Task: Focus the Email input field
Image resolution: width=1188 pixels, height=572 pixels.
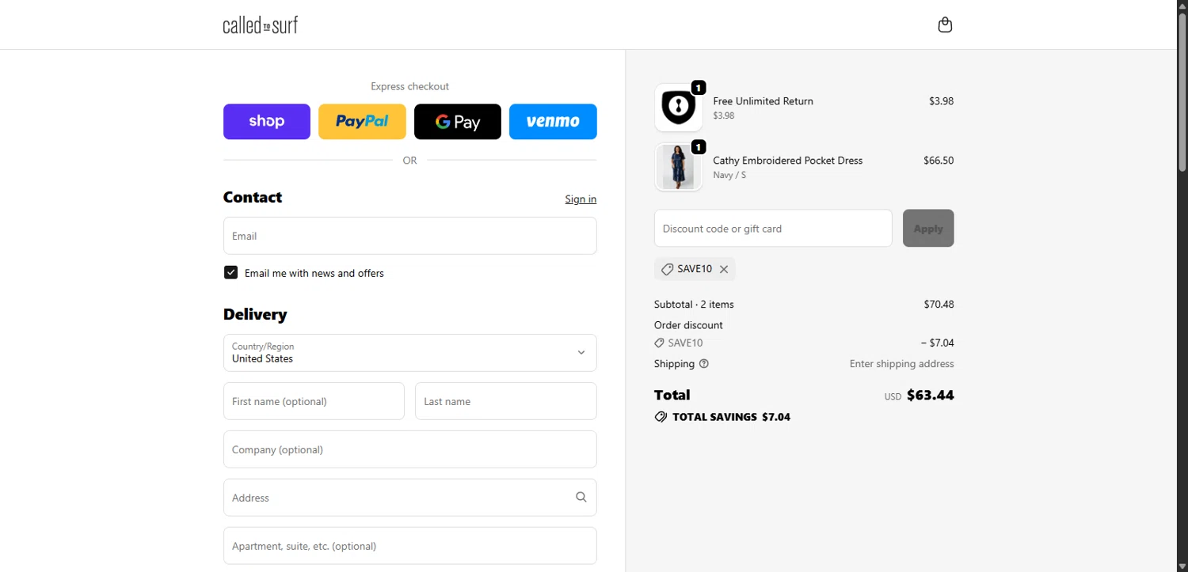Action: pos(409,236)
